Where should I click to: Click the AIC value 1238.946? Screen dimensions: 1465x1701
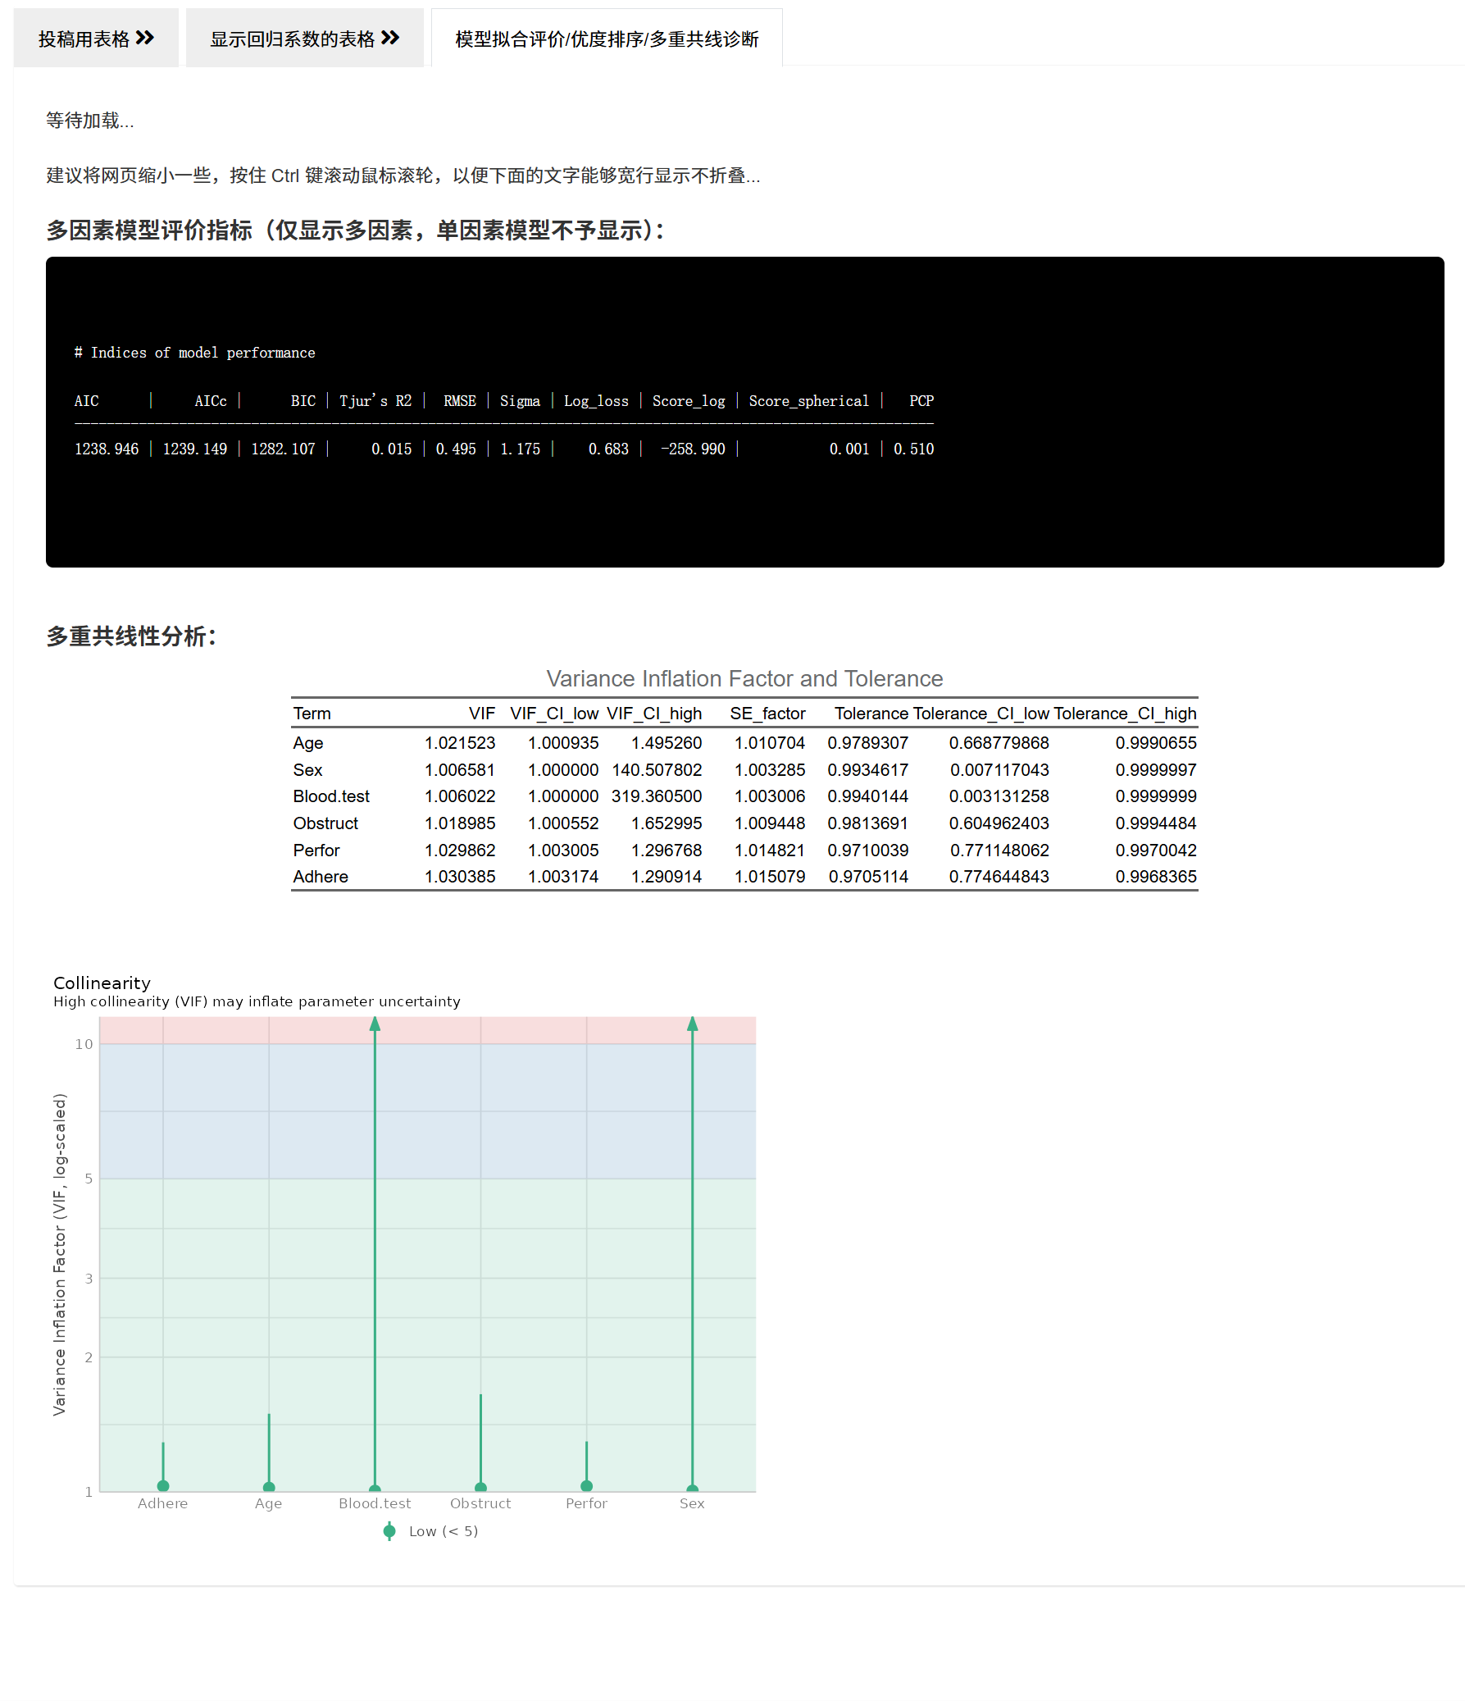(107, 449)
